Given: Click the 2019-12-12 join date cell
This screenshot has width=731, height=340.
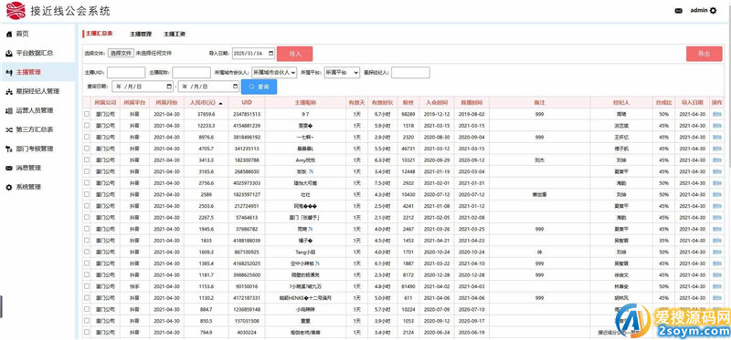Looking at the screenshot, I should (437, 114).
